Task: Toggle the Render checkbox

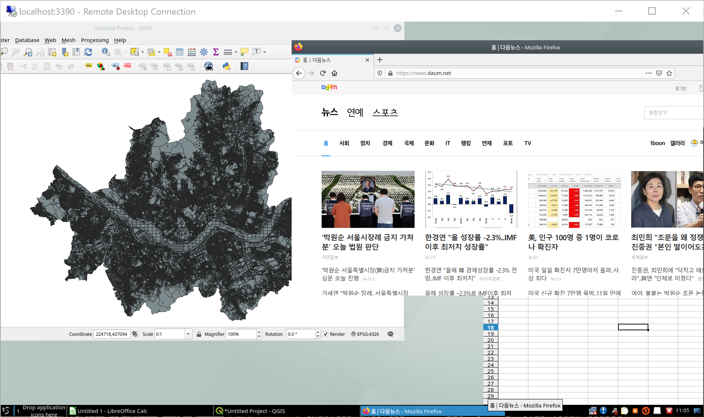Action: [x=326, y=334]
